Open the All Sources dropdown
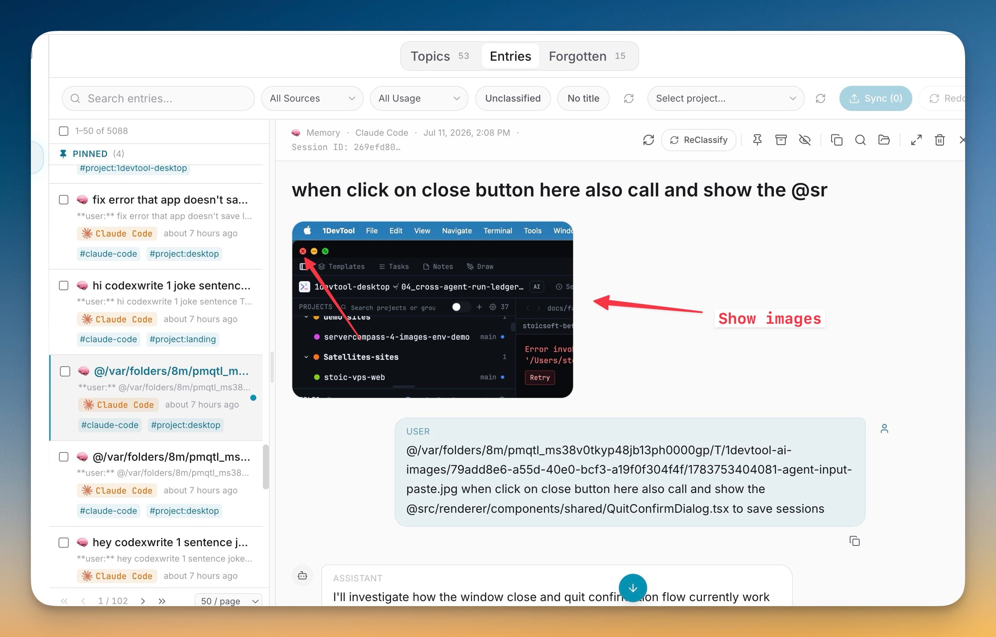The height and width of the screenshot is (637, 996). pyautogui.click(x=312, y=98)
